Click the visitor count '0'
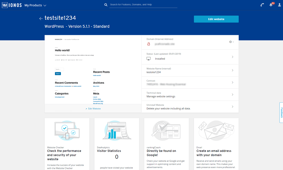The height and width of the screenshot is (170, 283). point(117,157)
